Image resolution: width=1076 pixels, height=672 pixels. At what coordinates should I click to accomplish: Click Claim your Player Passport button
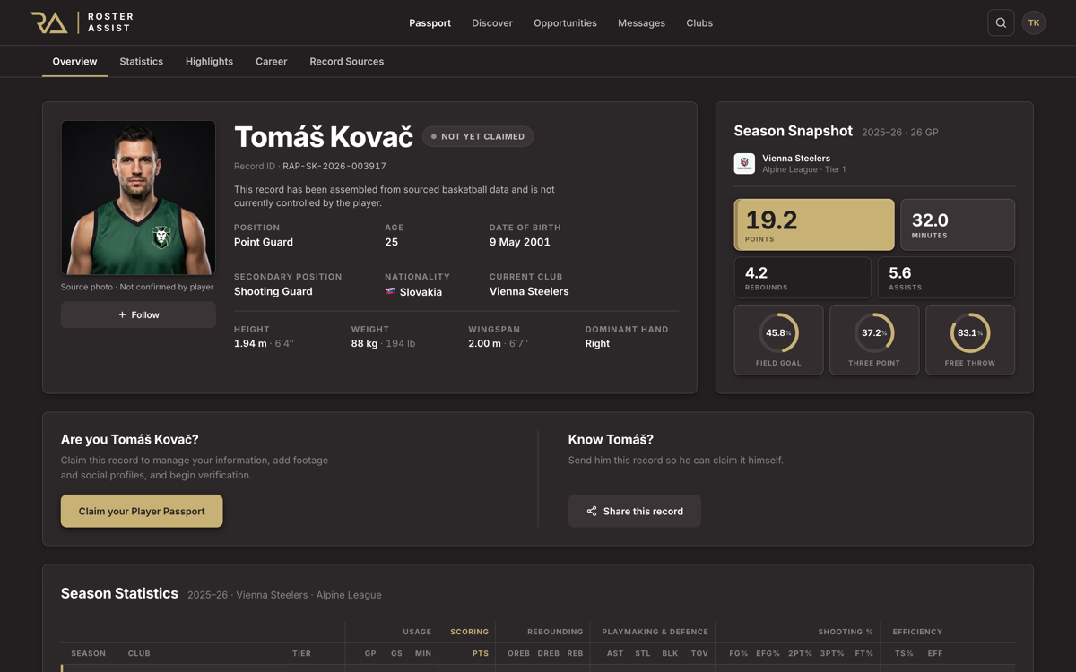point(142,511)
